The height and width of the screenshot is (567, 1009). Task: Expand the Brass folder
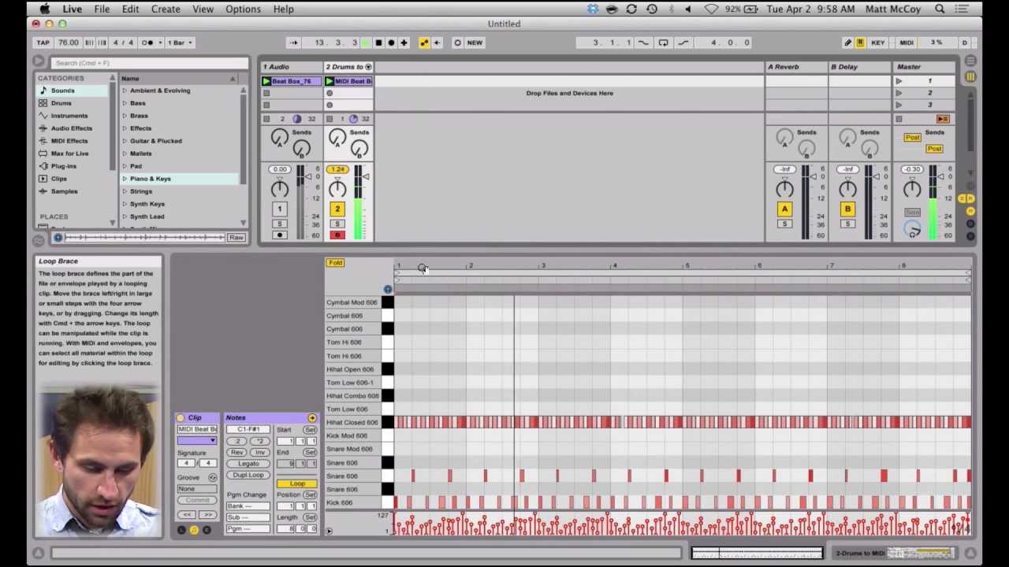pyautogui.click(x=125, y=116)
